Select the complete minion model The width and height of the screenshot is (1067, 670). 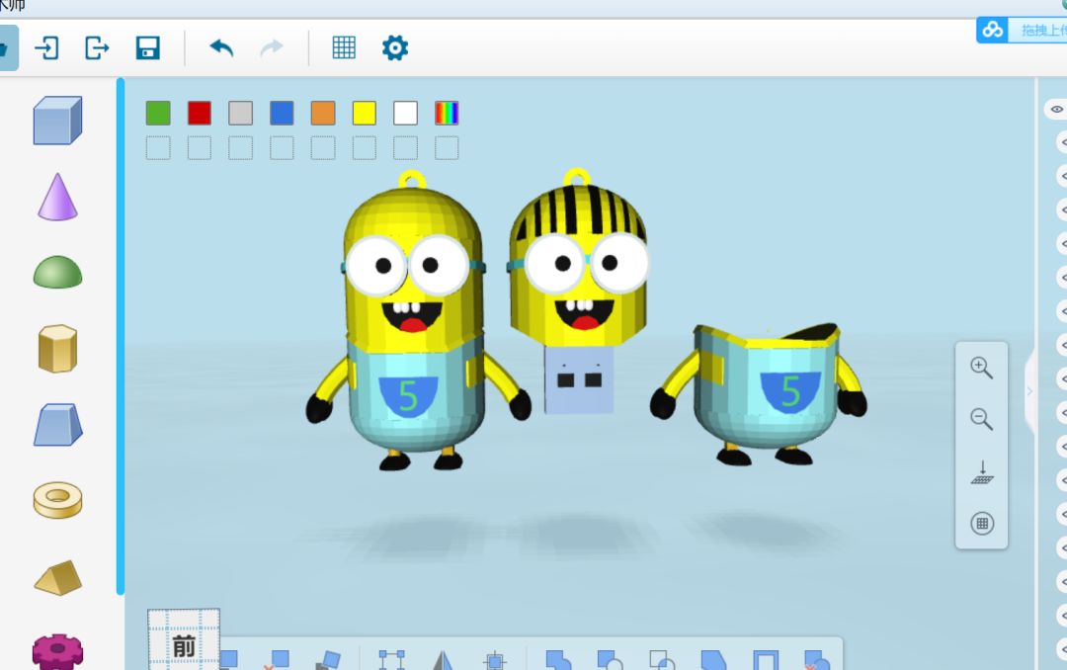(417, 320)
